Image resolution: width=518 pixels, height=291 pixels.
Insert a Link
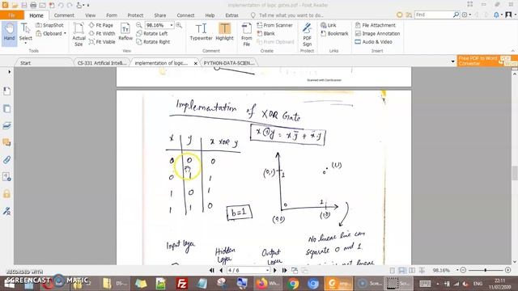point(329,25)
